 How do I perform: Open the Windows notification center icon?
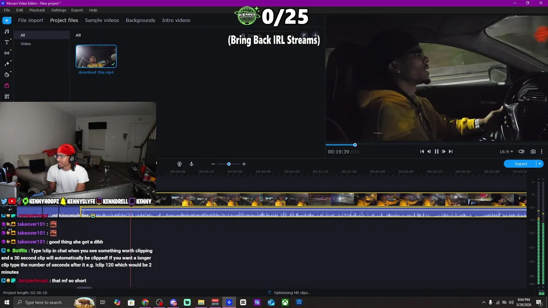(539, 302)
